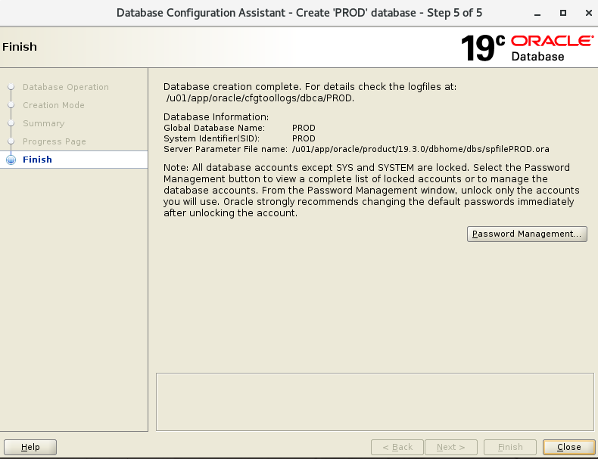Open Help for the Finish page
Screen dimensions: 598x459
tap(30, 447)
